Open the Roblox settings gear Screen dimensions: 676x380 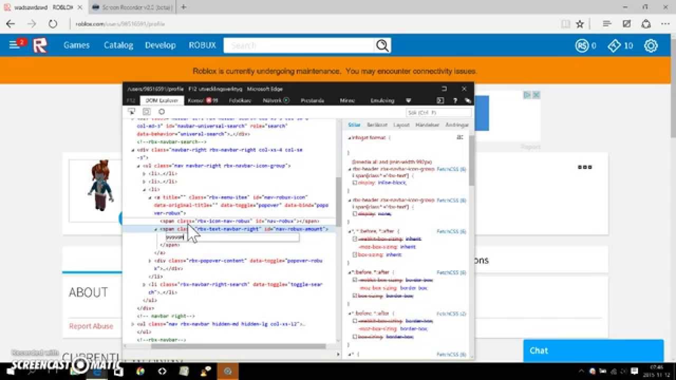(651, 46)
